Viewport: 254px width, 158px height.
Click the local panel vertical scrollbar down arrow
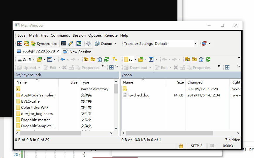pyautogui.click(x=116, y=128)
